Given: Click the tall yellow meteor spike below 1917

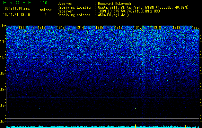Looking at the screenshot, I should (136, 126).
